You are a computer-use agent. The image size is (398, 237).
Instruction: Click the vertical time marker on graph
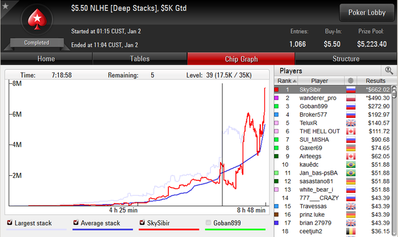[x=222, y=145]
